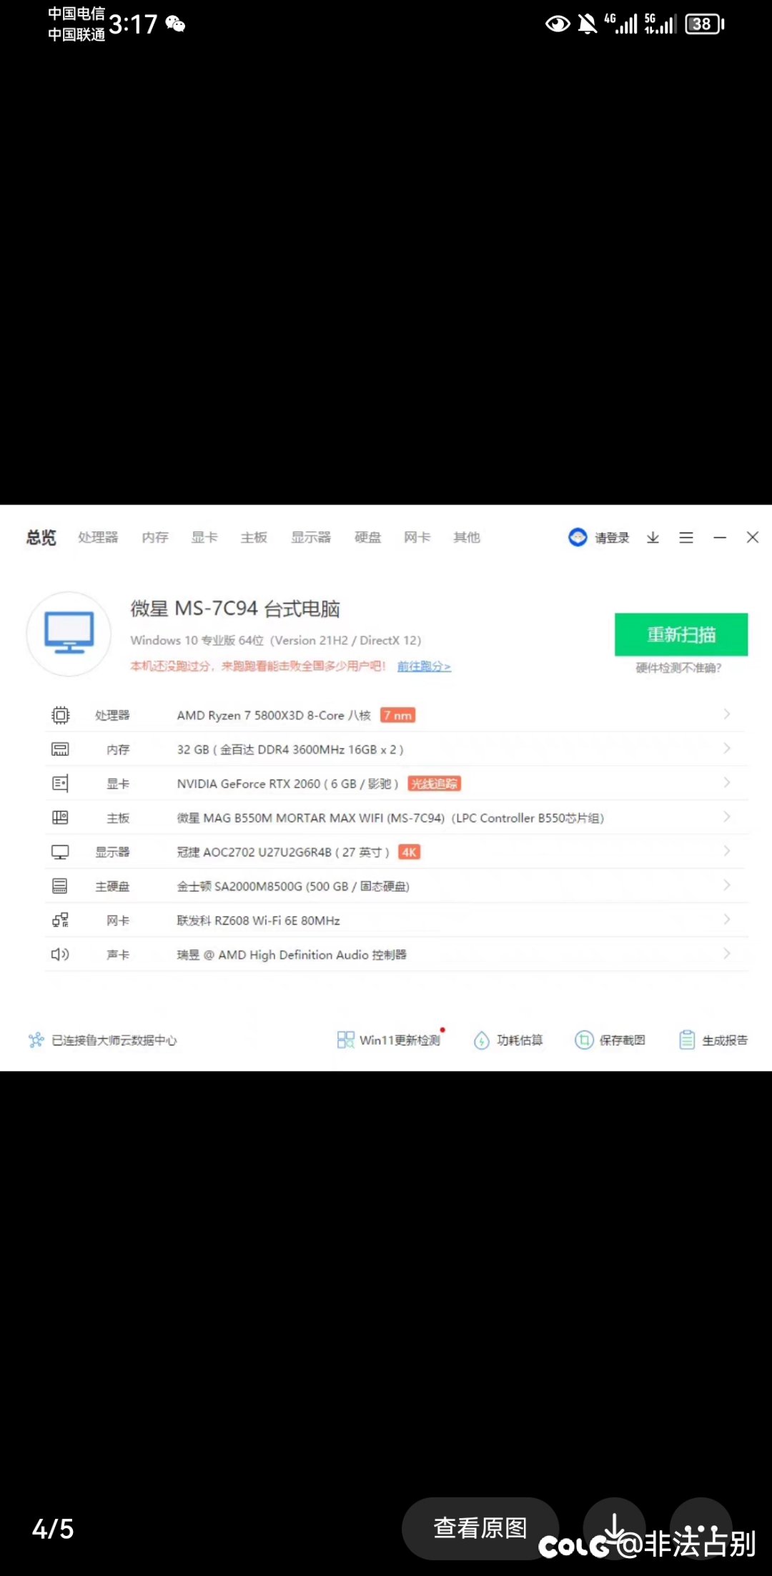This screenshot has height=1576, width=772.
Task: Expand the AOC2702 display row chevron
Action: 727,851
